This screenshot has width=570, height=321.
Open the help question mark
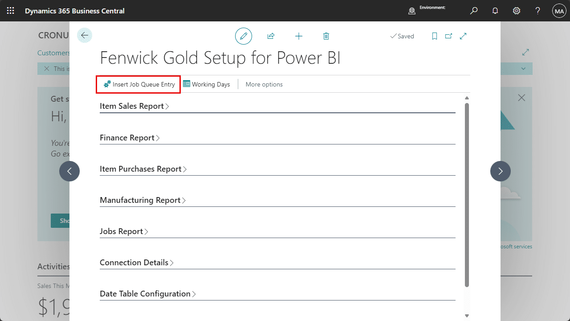(x=538, y=11)
